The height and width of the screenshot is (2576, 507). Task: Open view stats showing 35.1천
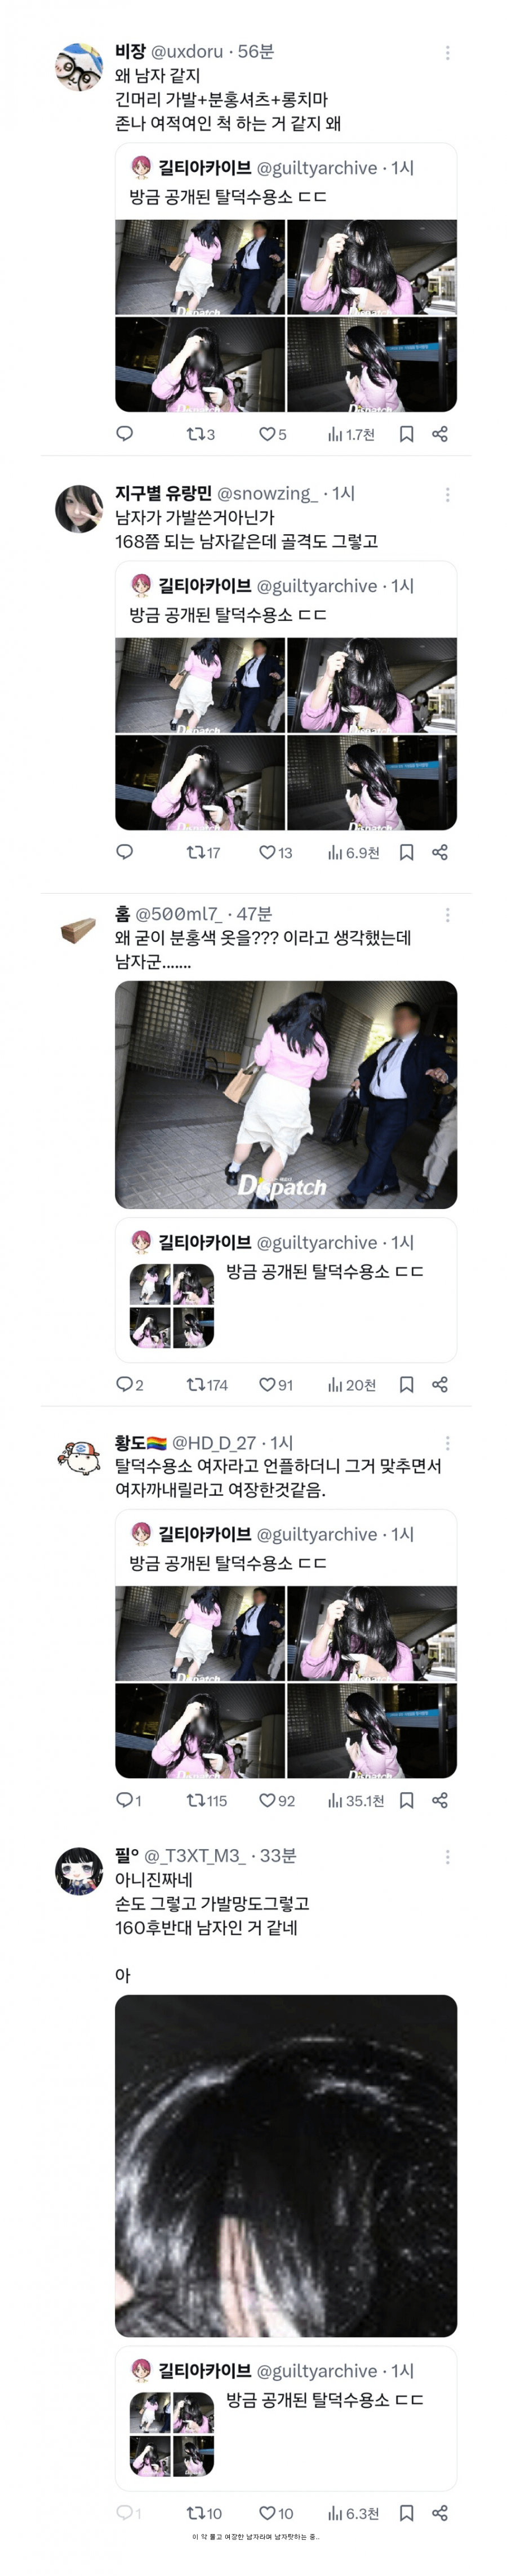(x=355, y=1800)
